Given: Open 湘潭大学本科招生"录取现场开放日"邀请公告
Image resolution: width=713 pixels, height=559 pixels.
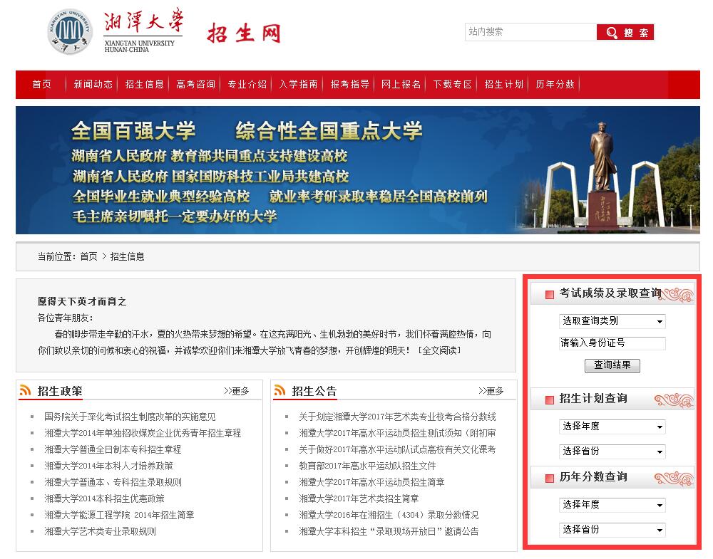Looking at the screenshot, I should click(389, 531).
